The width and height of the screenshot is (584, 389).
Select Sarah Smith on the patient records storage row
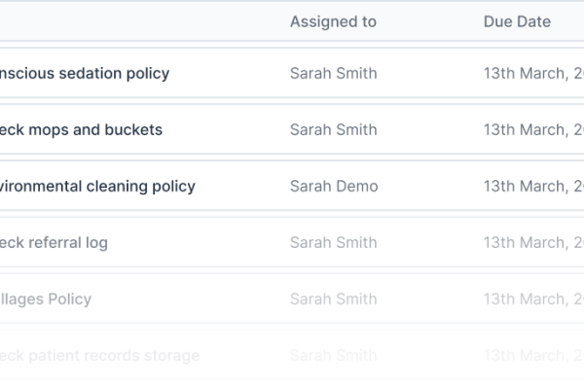(334, 356)
